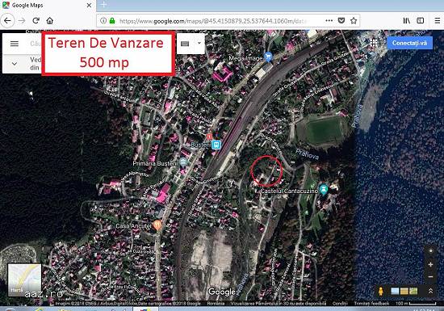Click the Trimiteți feedback link
The image size is (444, 311).
(x=371, y=304)
